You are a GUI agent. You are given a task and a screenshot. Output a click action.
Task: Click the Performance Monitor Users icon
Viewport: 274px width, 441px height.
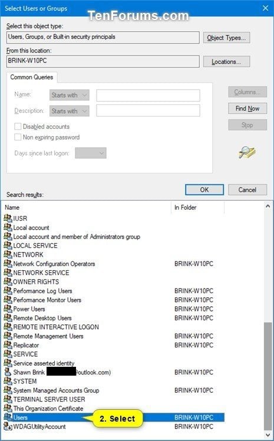point(8,300)
